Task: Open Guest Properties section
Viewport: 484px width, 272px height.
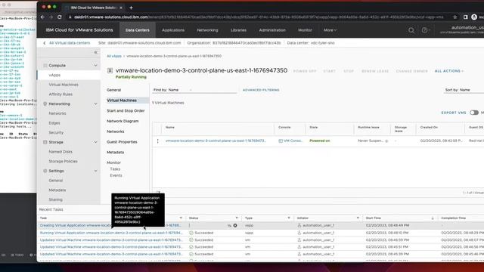Action: pyautogui.click(x=122, y=142)
